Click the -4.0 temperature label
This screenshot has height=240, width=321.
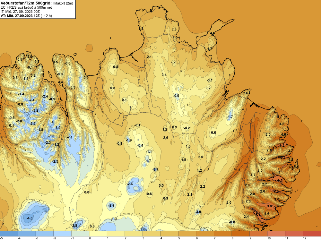tap(30, 218)
